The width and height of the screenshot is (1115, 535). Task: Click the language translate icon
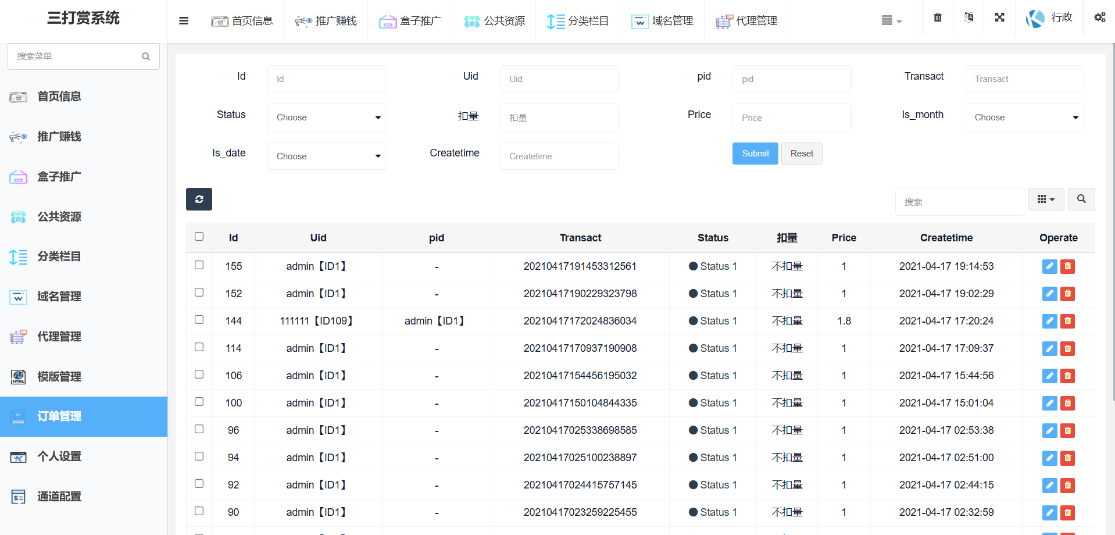click(x=969, y=17)
